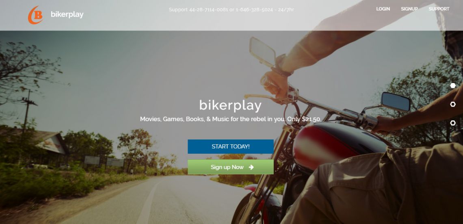This screenshot has height=224, width=463.
Task: Click the blue START TODAY! button
Action: (231, 147)
